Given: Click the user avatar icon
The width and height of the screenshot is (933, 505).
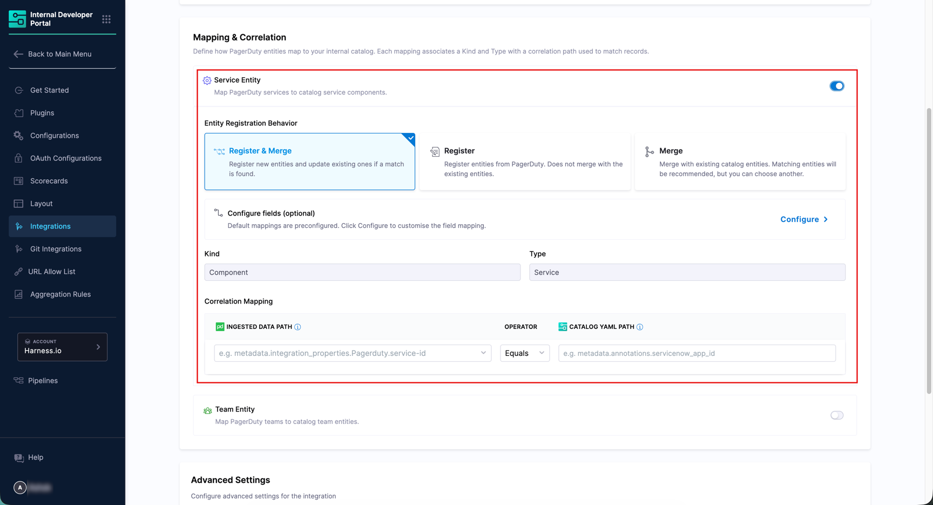Looking at the screenshot, I should pos(20,487).
